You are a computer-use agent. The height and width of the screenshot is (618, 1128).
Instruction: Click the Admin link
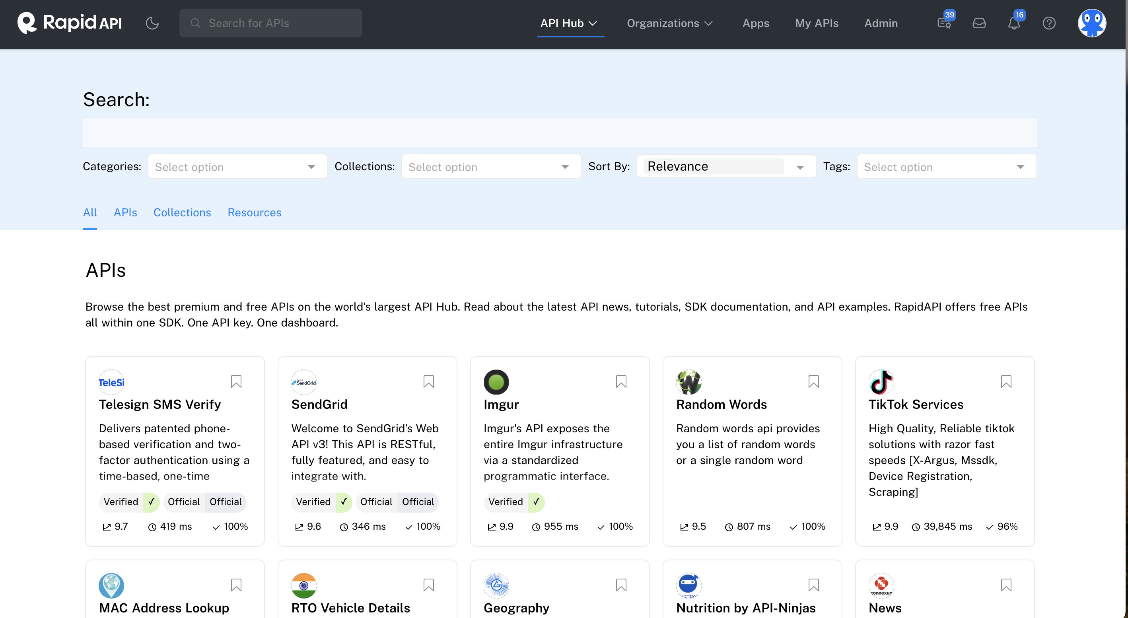[x=880, y=23]
